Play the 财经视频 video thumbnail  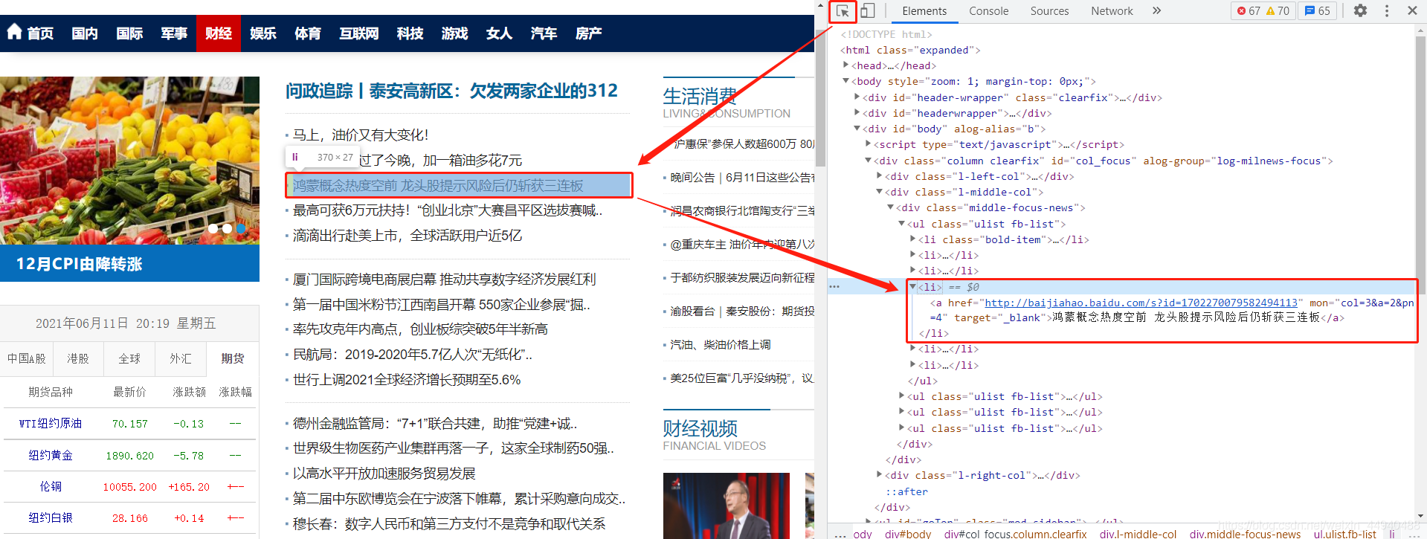[727, 506]
